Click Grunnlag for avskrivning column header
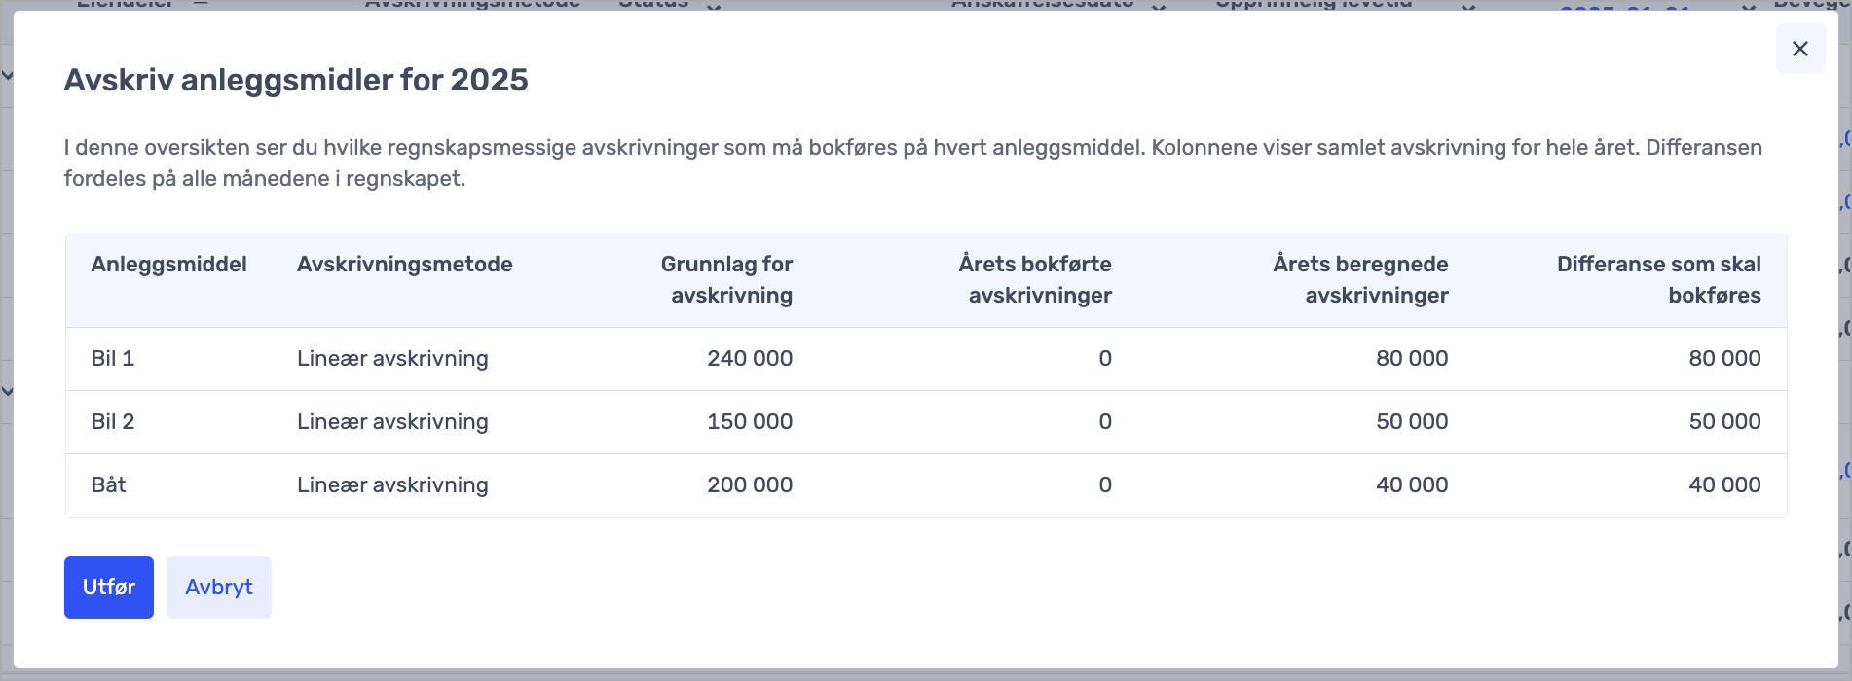1852x681 pixels. (x=726, y=279)
